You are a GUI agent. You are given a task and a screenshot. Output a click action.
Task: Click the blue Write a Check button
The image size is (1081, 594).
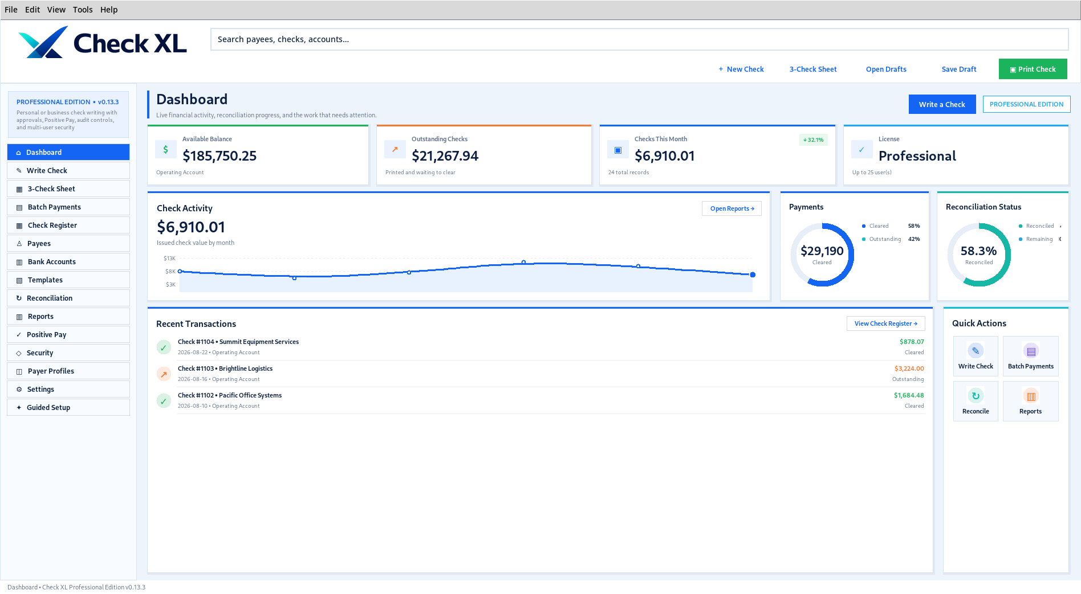tap(942, 104)
